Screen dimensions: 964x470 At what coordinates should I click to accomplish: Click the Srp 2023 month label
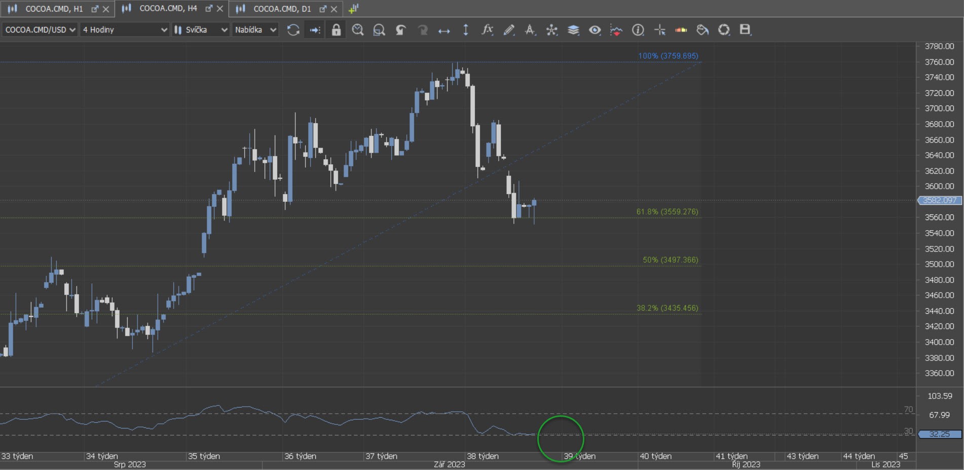pyautogui.click(x=130, y=464)
